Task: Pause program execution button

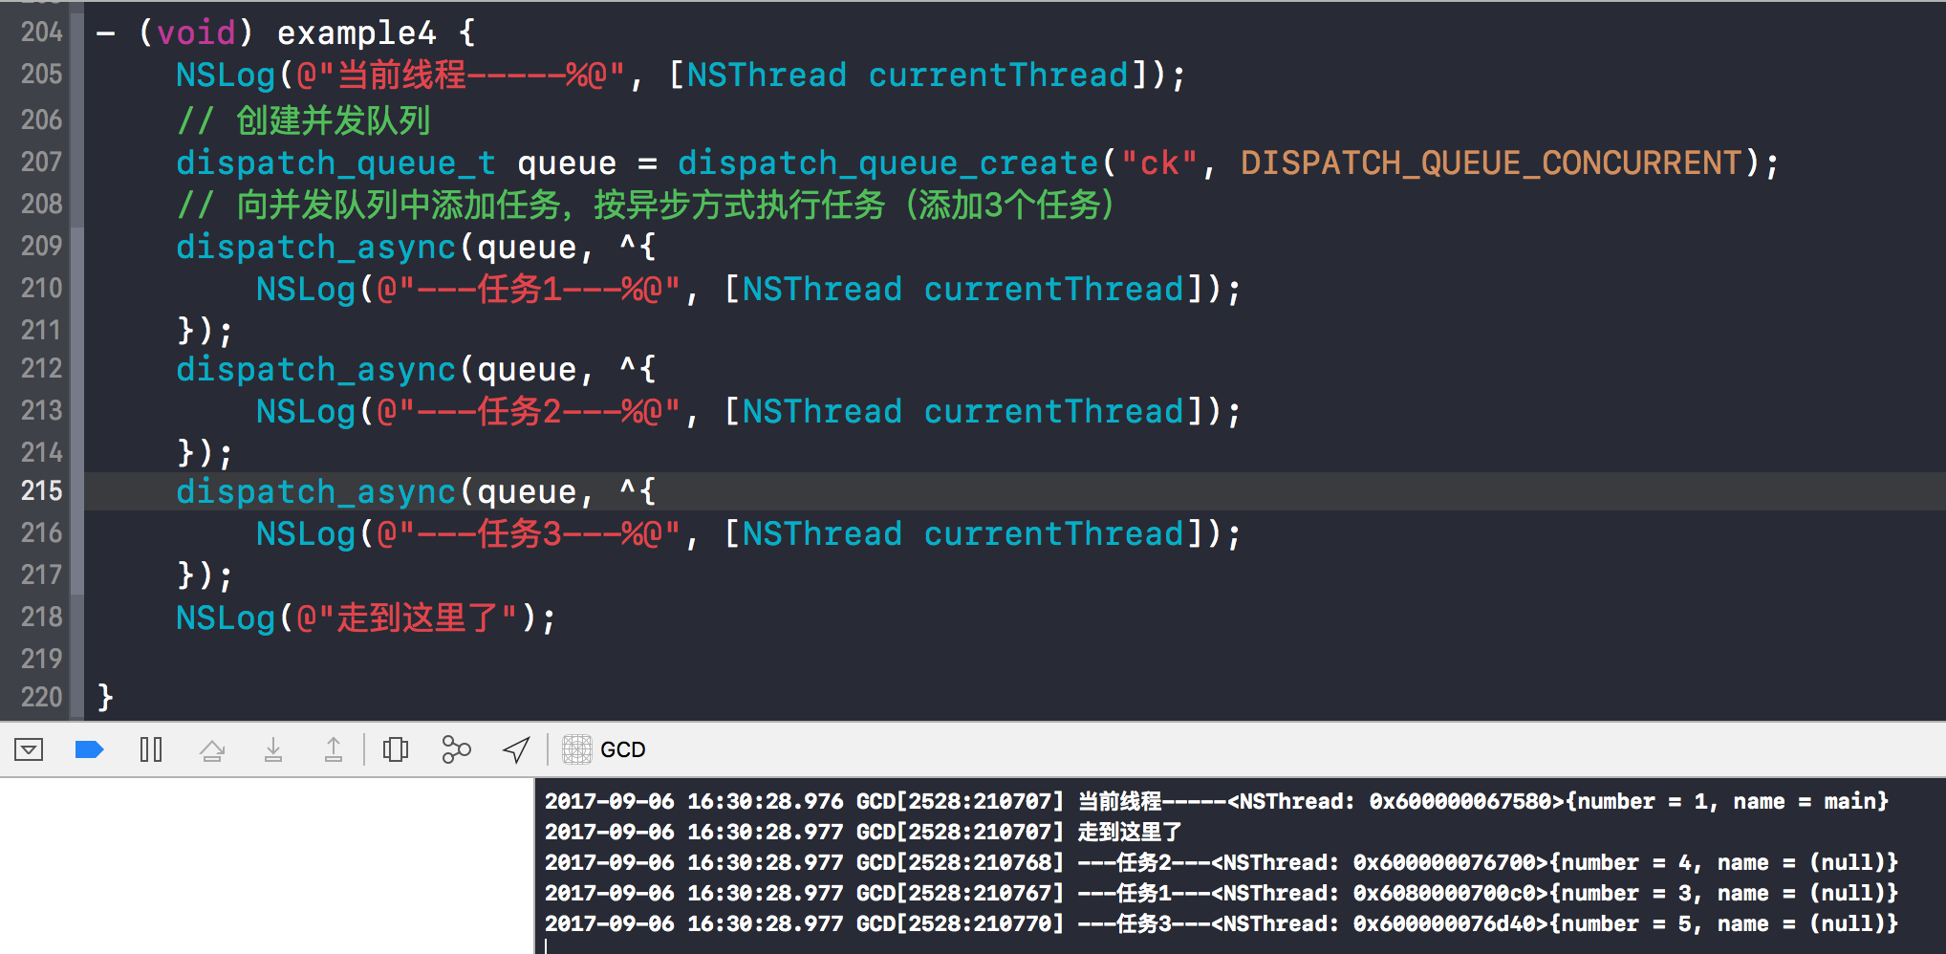Action: (151, 749)
